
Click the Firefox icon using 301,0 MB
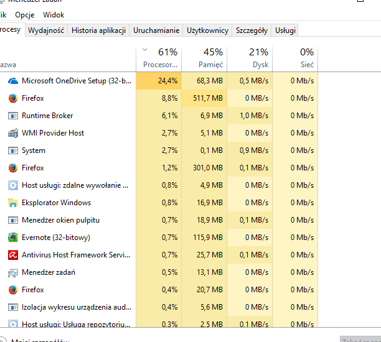[13, 168]
